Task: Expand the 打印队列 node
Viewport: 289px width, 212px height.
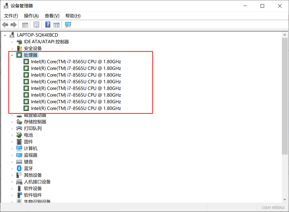Action: click(12, 129)
